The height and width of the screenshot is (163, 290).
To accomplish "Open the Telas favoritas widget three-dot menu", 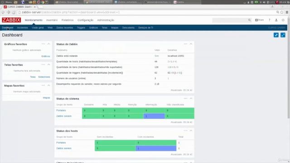I will click(x=43, y=65).
